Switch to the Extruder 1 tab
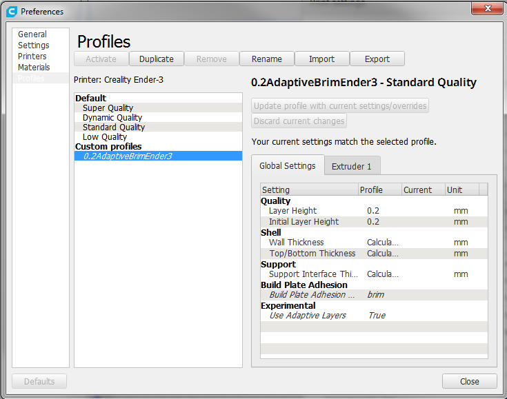 [x=352, y=167]
